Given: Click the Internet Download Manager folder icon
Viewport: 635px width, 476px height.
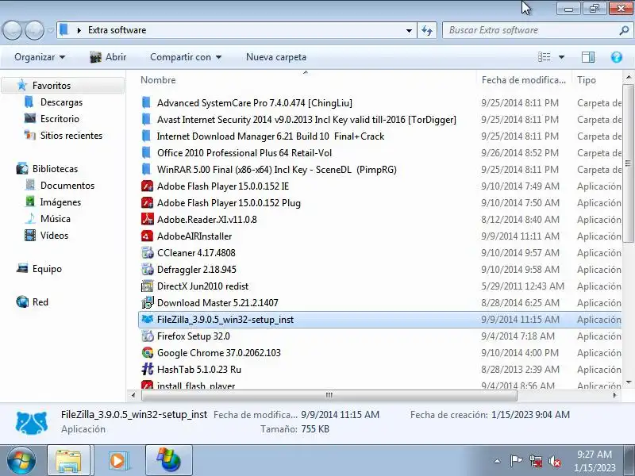Looking at the screenshot, I should pos(147,136).
